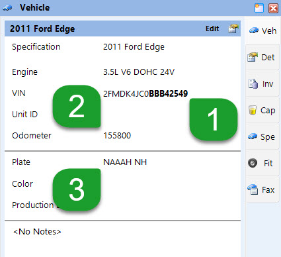
Task: Click the 2011 Ford Edge header title
Action: (x=42, y=29)
